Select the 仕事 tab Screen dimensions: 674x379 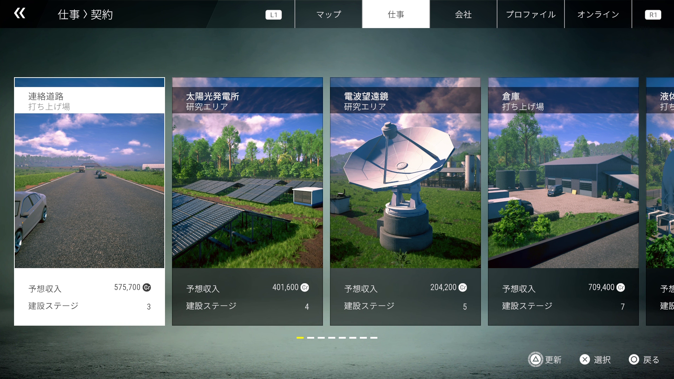point(396,14)
